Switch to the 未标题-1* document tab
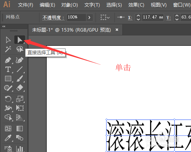The image size is (191, 152). pyautogui.click(x=71, y=30)
